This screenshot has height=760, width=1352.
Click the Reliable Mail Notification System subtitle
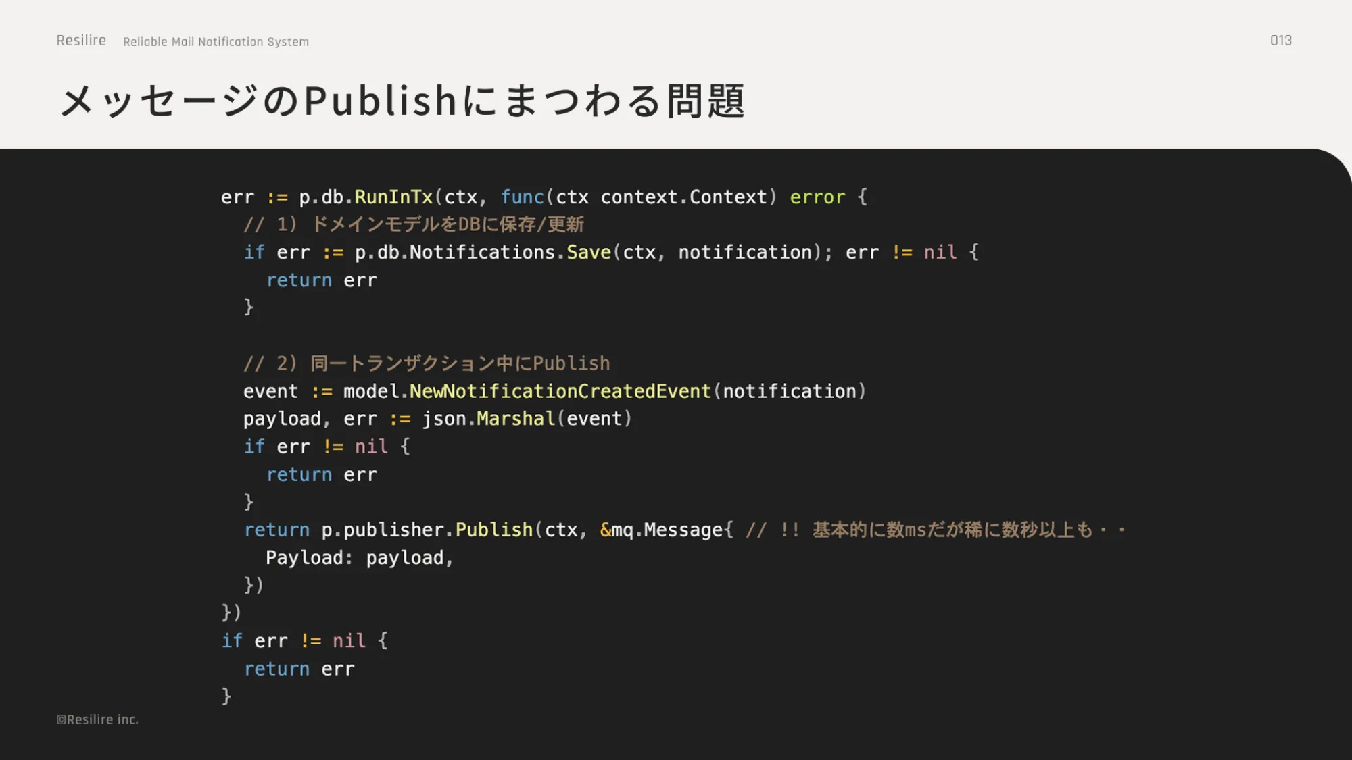[216, 42]
